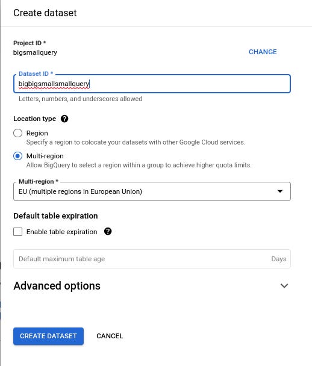Click the Region option label text
This screenshot has width=312, height=366.
37,133
